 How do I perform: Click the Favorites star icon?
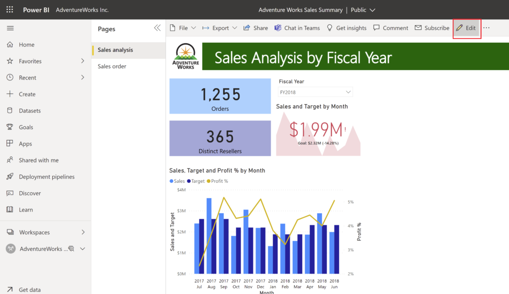tap(10, 61)
